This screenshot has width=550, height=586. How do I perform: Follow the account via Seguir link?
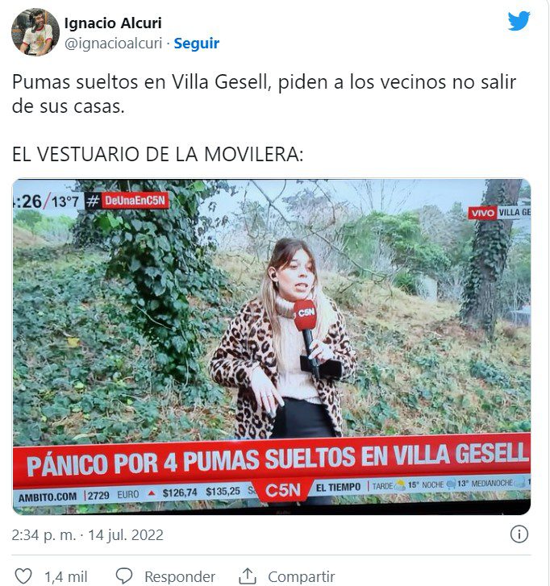(197, 44)
